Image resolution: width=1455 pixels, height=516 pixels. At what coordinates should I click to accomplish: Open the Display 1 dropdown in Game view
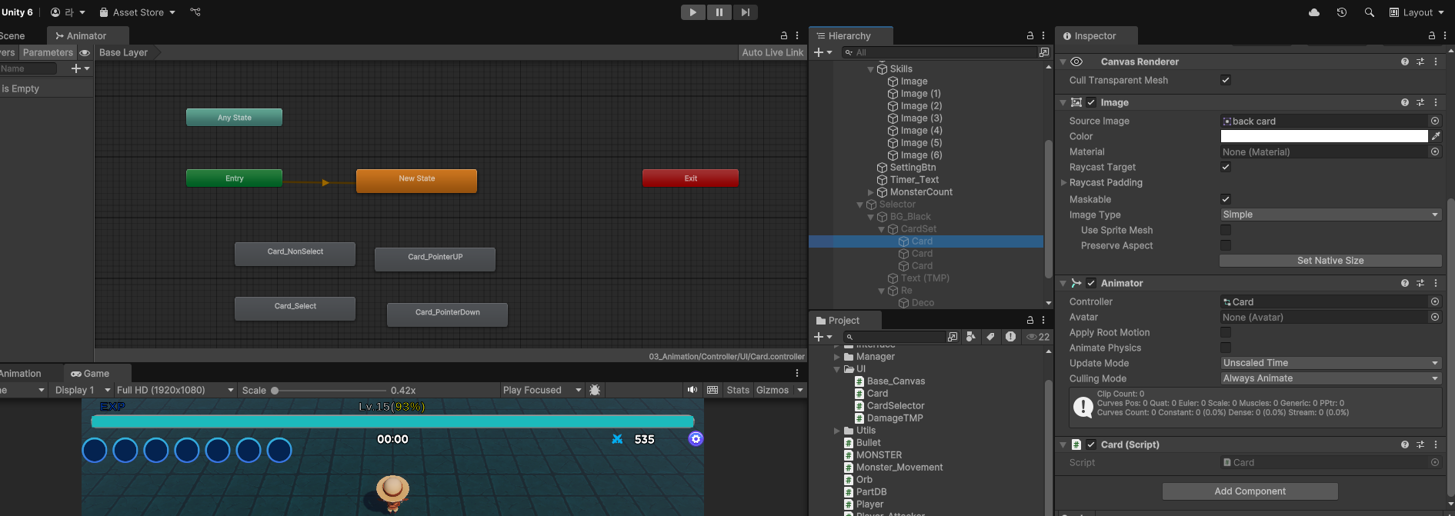[x=82, y=390]
